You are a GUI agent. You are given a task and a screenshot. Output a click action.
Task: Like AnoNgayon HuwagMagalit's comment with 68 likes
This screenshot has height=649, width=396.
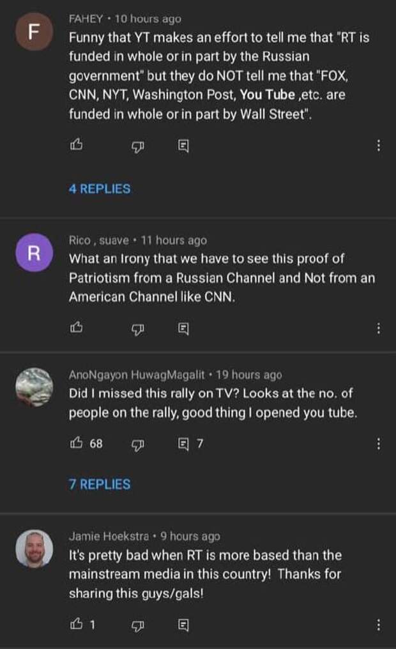click(76, 443)
